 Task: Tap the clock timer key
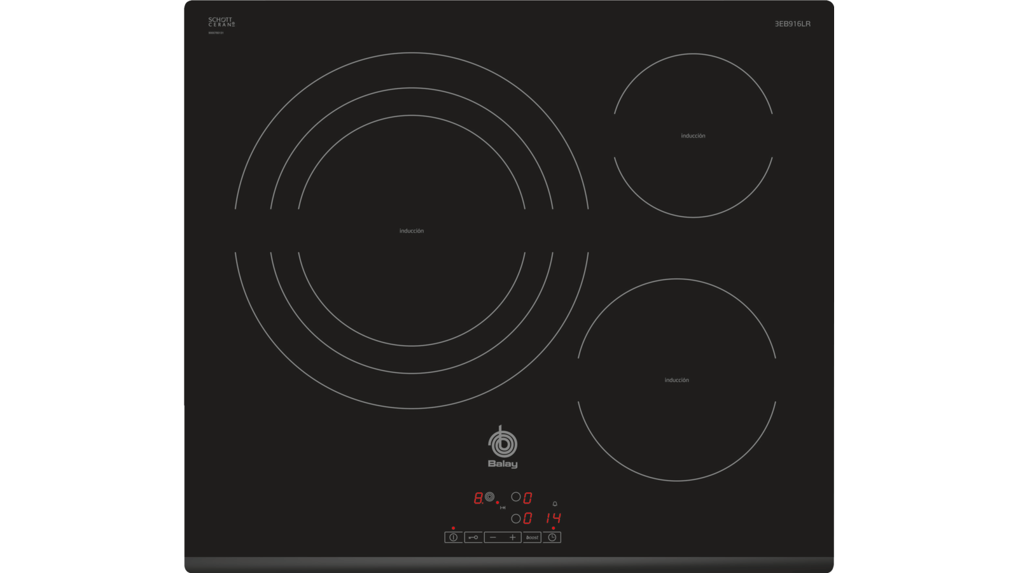click(552, 537)
